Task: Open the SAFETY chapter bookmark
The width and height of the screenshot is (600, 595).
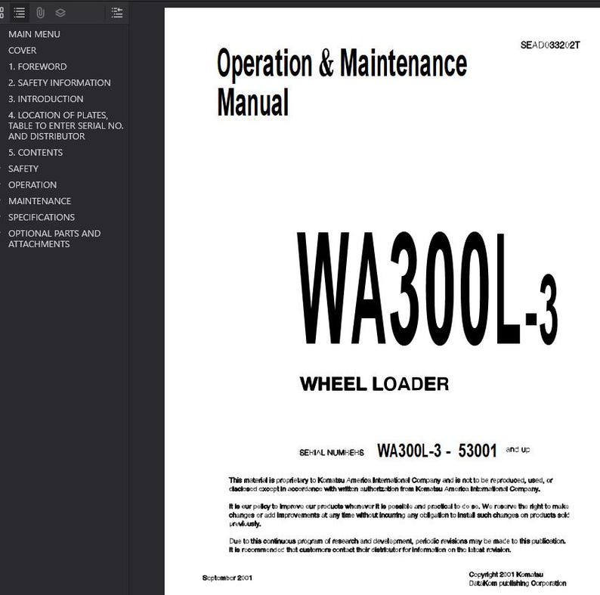Action: pos(23,169)
